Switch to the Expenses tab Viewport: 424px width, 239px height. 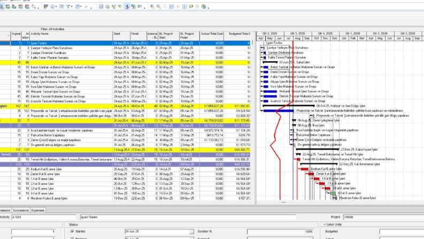(37, 210)
